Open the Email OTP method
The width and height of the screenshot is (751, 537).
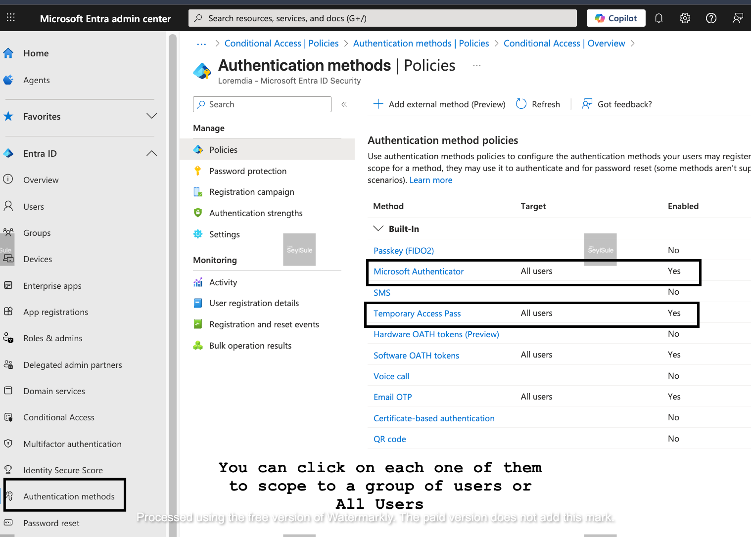point(393,397)
